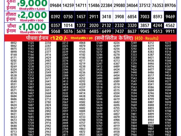Click the ₹9,000 prize amount
181x136 pixels.
[32, 3]
